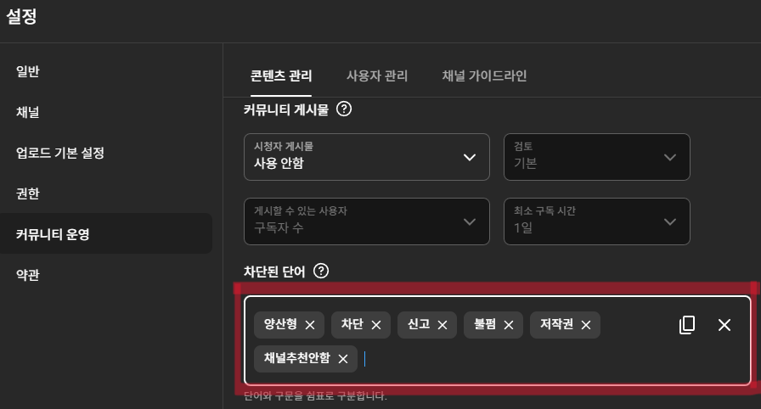Select 권한 in settings sidebar
The width and height of the screenshot is (761, 409).
pyautogui.click(x=28, y=193)
